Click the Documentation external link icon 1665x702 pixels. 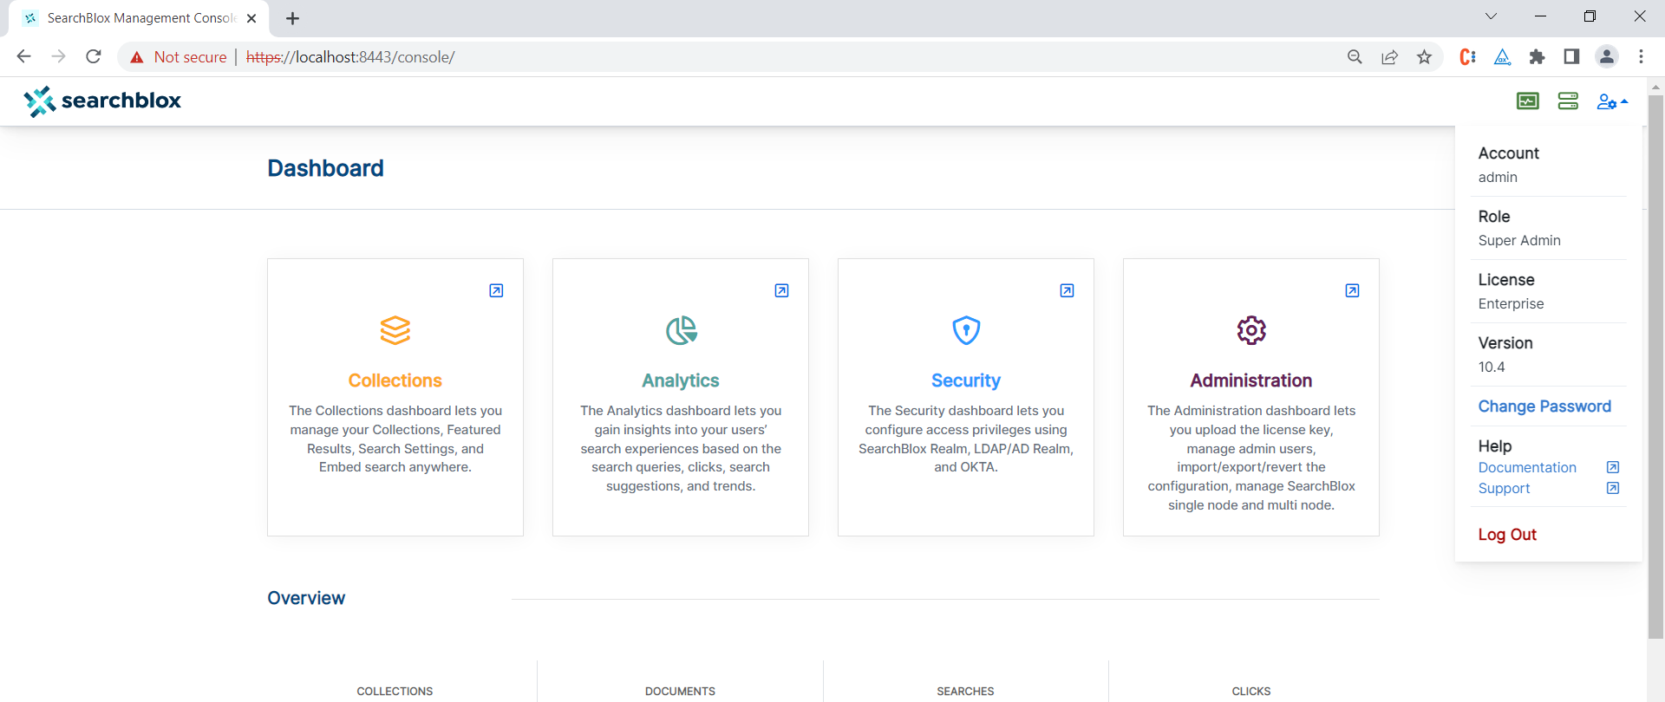(1613, 467)
